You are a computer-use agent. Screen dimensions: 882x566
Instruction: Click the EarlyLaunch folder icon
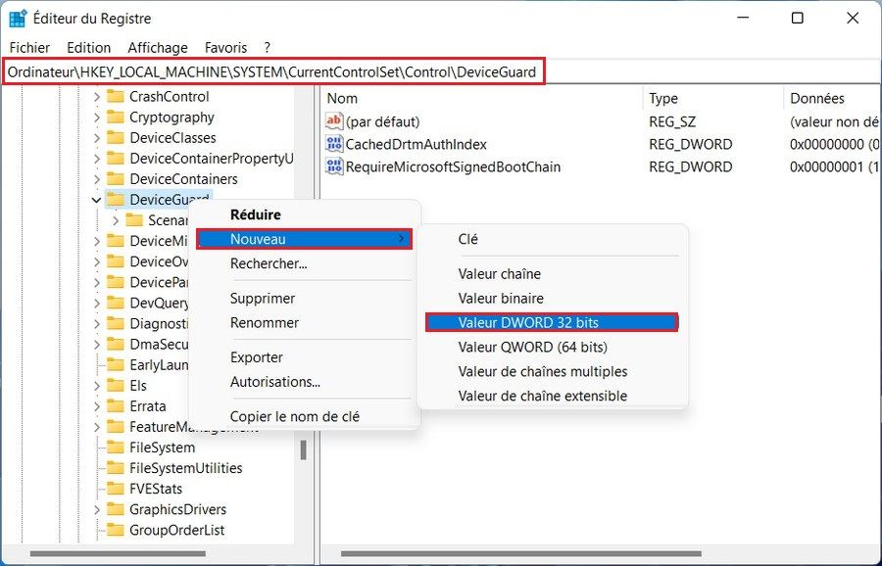(x=116, y=365)
